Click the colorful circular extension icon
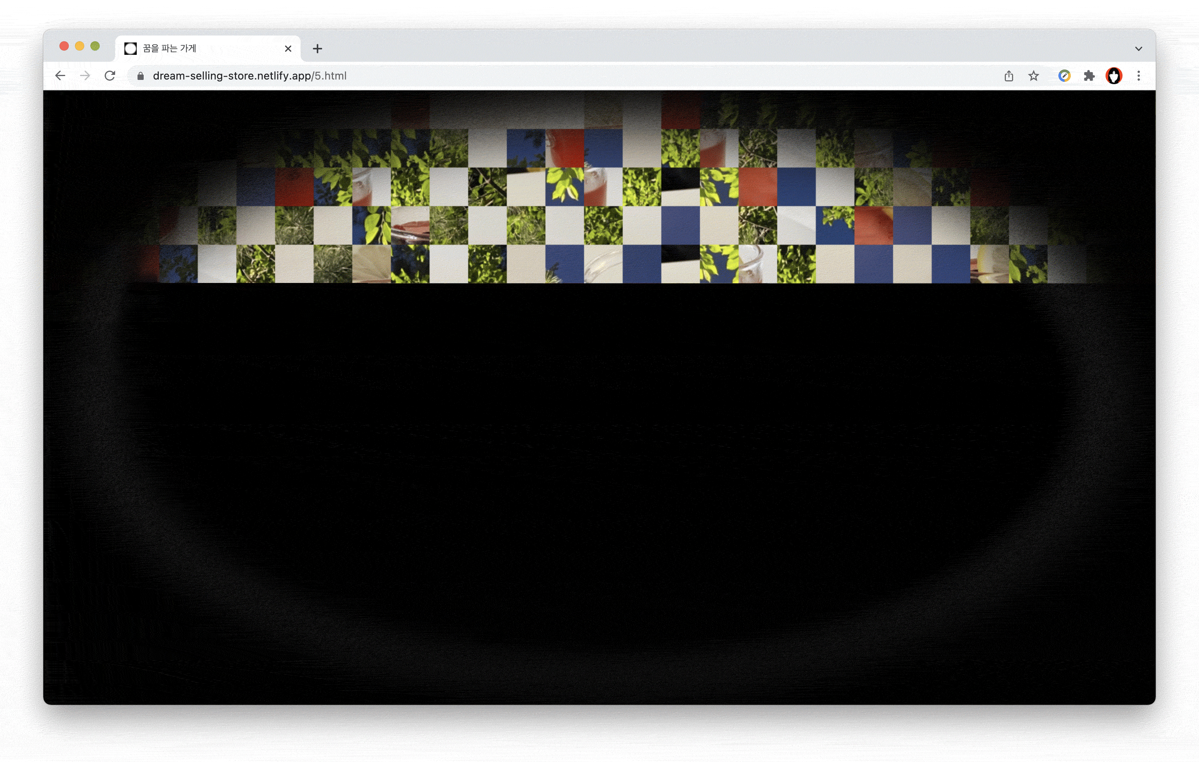Image resolution: width=1199 pixels, height=762 pixels. pyautogui.click(x=1064, y=76)
